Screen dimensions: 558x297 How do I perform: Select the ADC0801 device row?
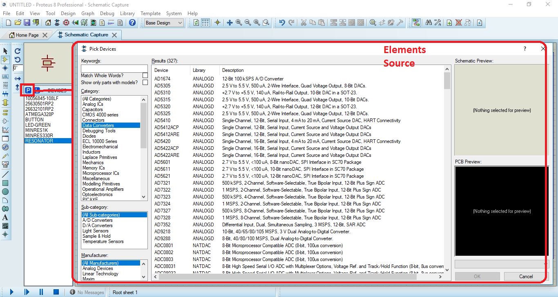(x=298, y=246)
